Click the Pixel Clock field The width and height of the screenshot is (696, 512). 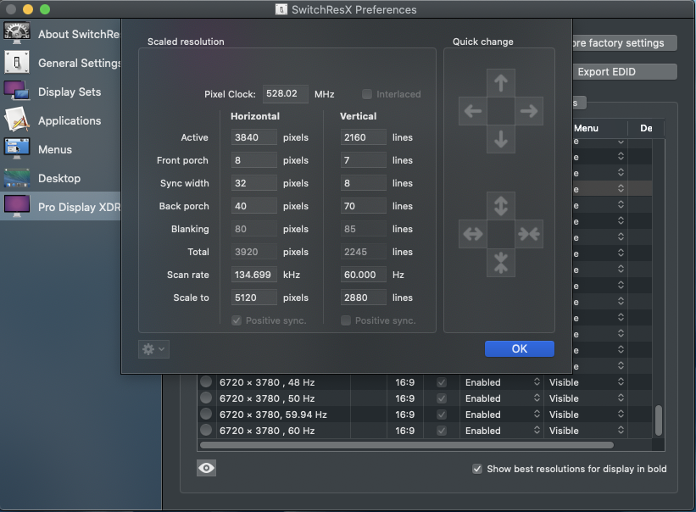coord(286,93)
